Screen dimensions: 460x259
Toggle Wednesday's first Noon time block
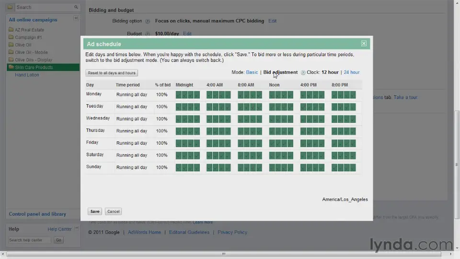coord(272,119)
